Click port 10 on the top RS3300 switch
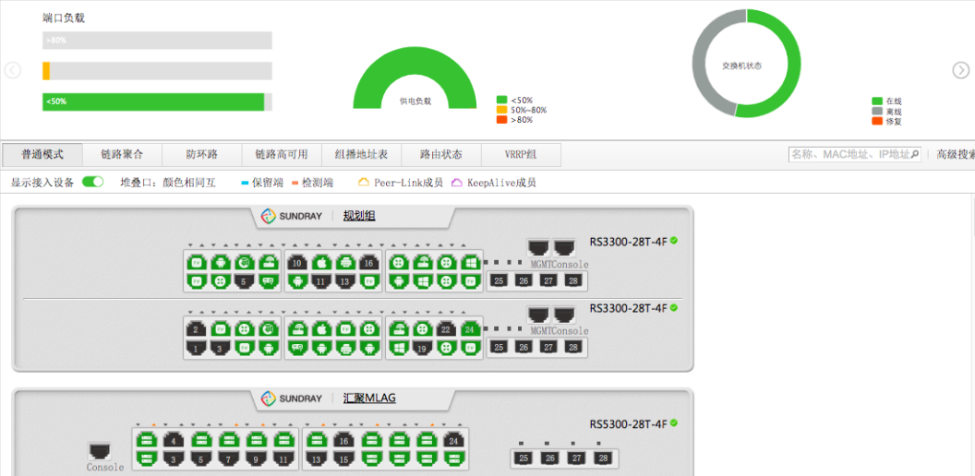Screen dimensions: 975x476 coord(296,263)
